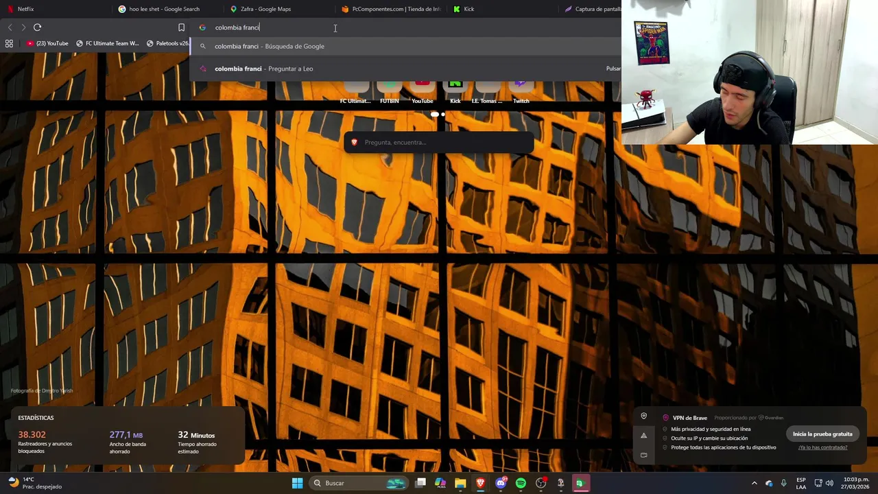Click the '¿Ya lo has contratado?' link
This screenshot has height=494, width=878.
point(822,447)
